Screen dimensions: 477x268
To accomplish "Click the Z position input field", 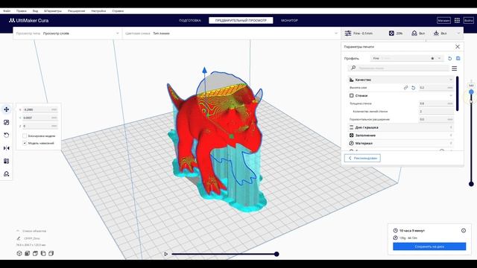I will 40,126.
